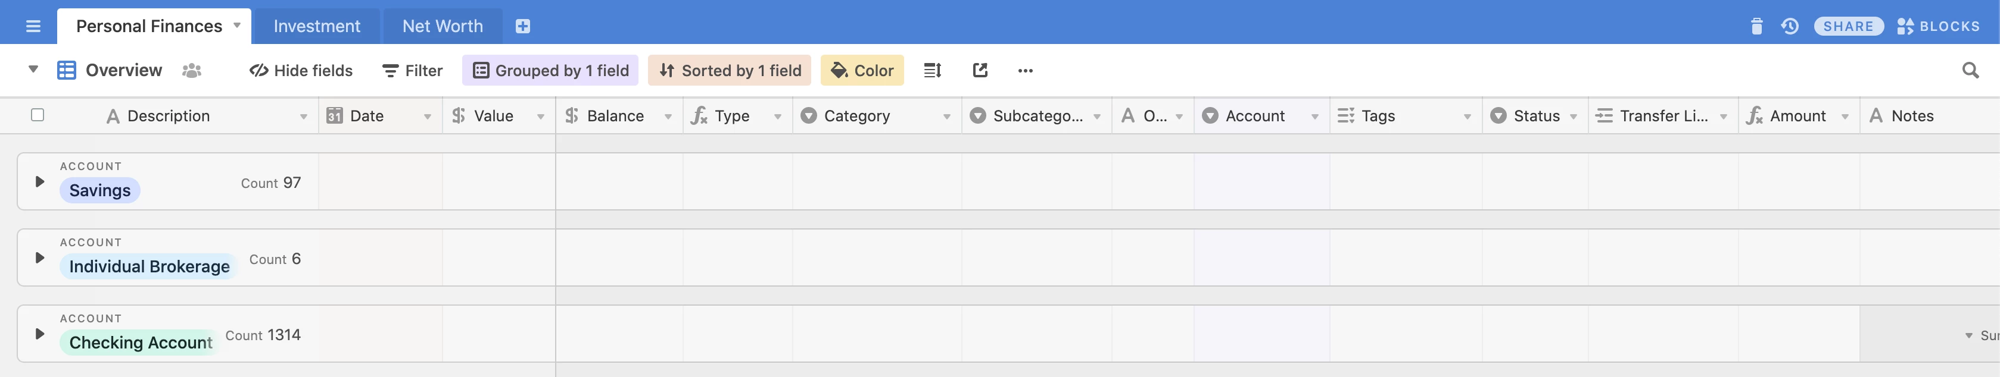Click Count 1314 in Checking Account group
Image resolution: width=2000 pixels, height=377 pixels.
(x=263, y=335)
